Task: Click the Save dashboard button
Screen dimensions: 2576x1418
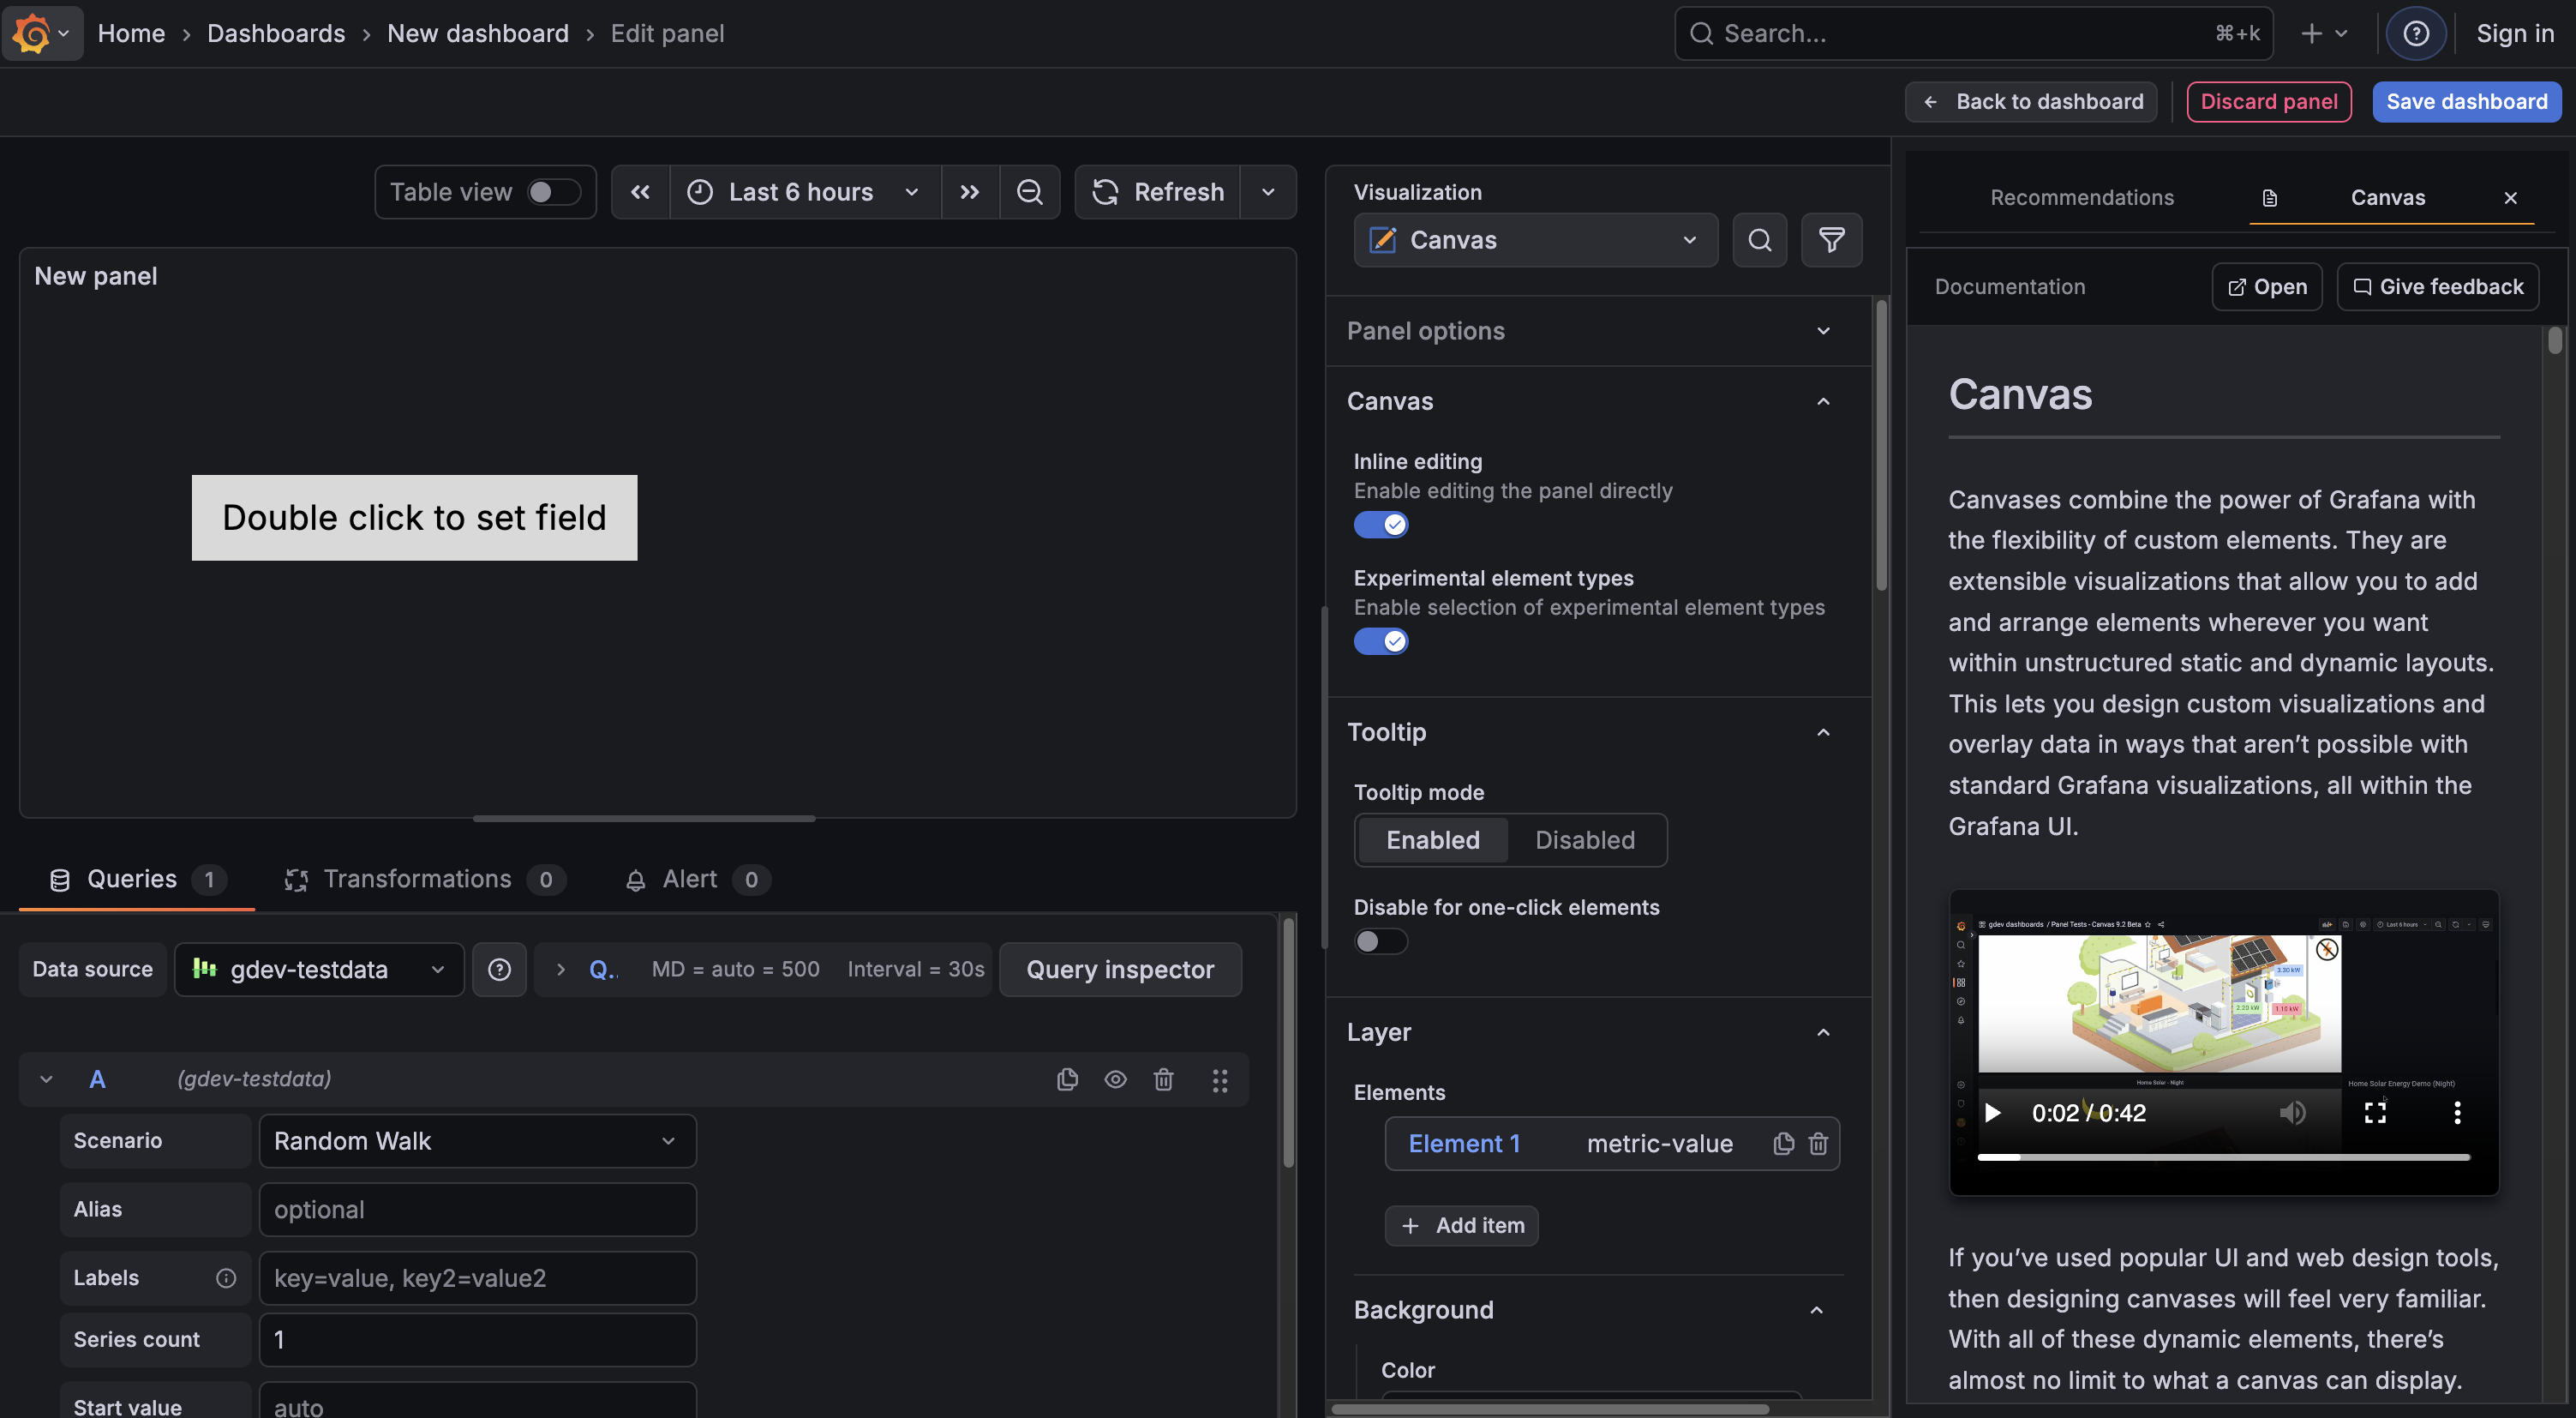Action: (2466, 101)
